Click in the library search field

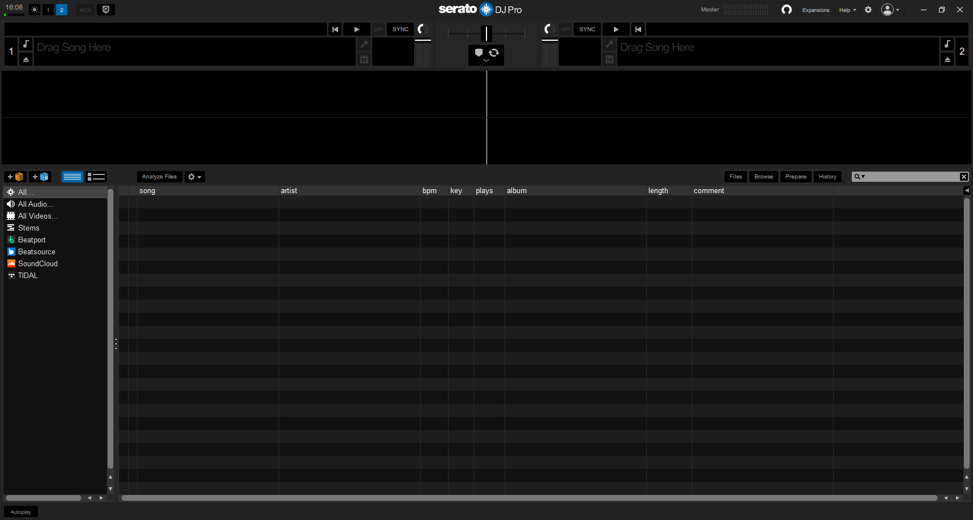(x=912, y=177)
